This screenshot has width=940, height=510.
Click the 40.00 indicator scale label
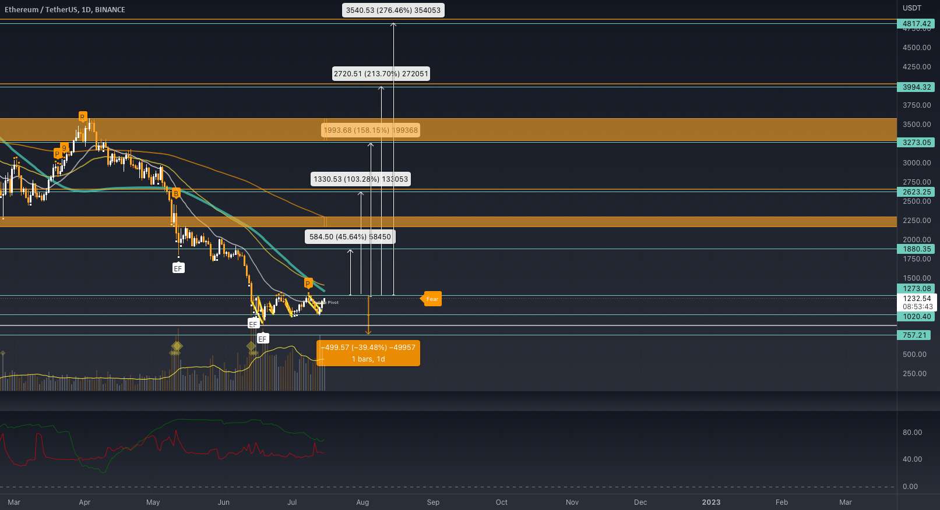[x=912, y=459]
